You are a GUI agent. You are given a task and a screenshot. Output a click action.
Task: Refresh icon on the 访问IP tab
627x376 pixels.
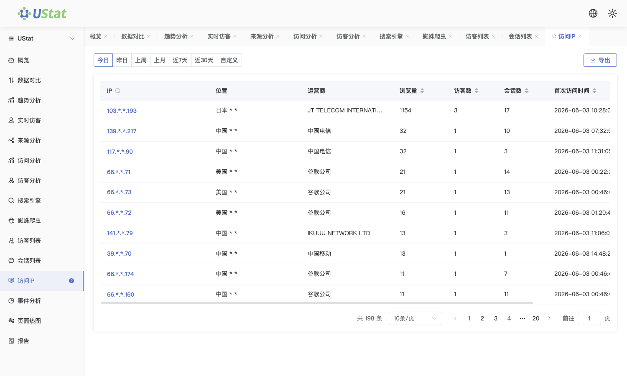pos(554,36)
